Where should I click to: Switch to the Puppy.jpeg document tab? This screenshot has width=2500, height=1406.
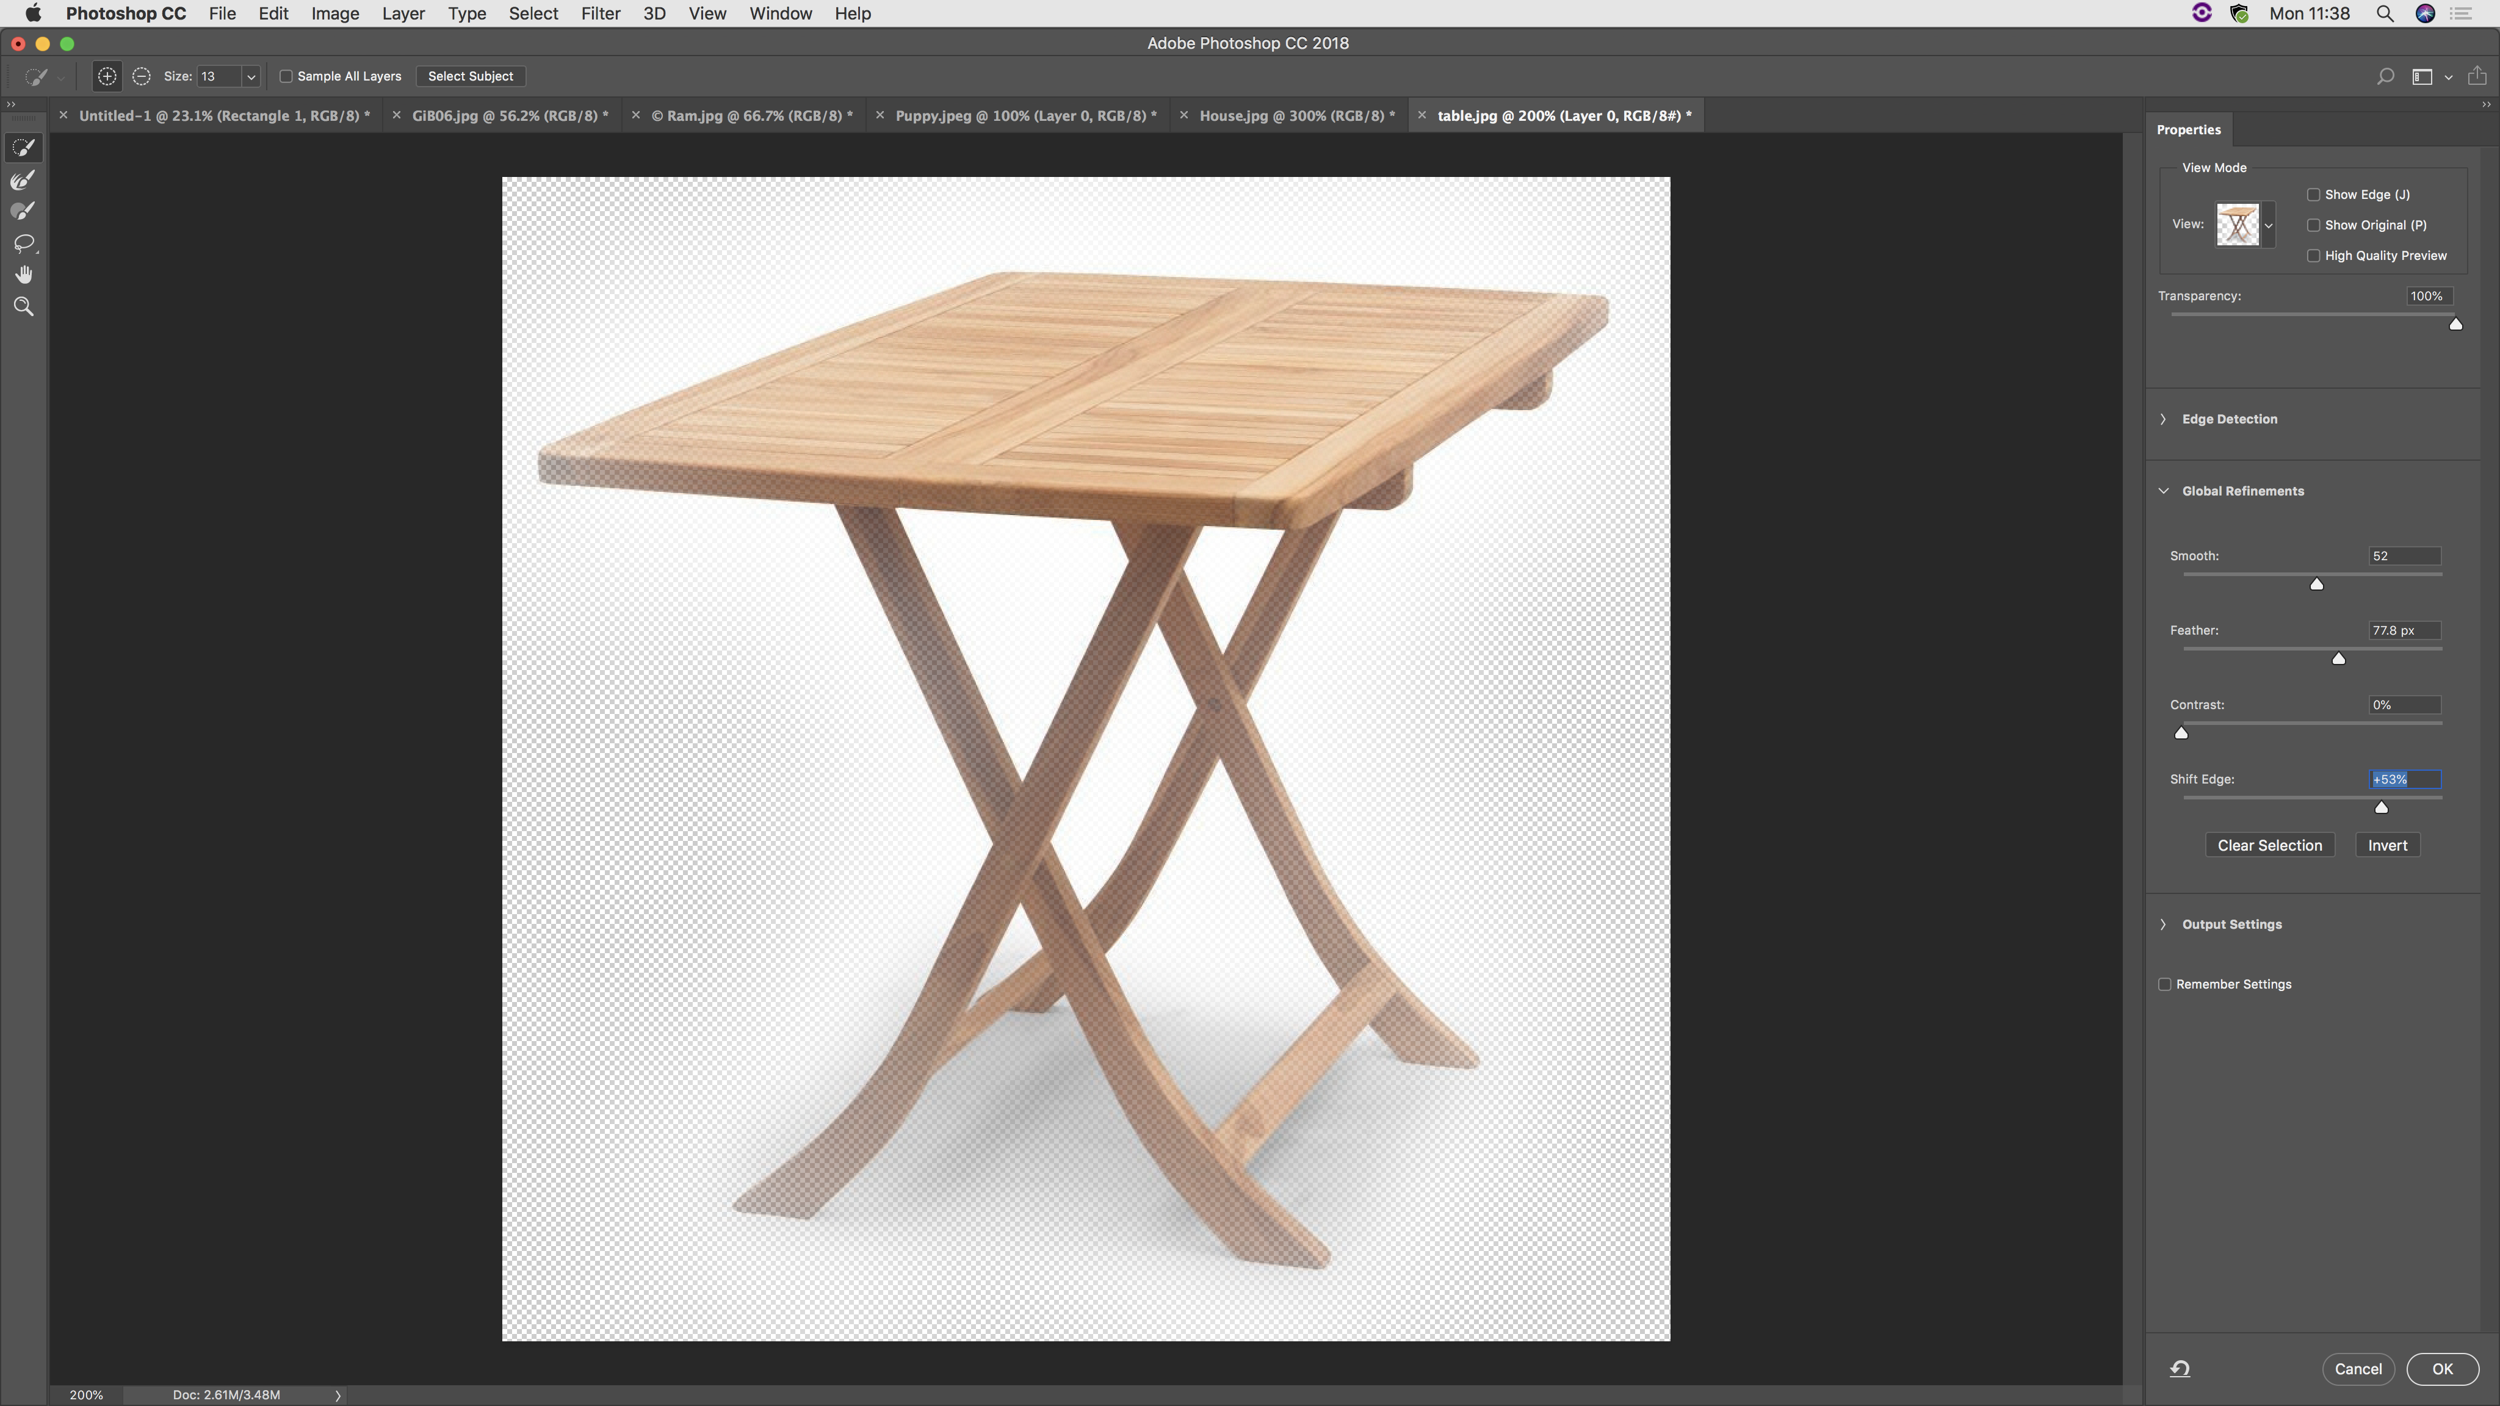tap(1025, 115)
